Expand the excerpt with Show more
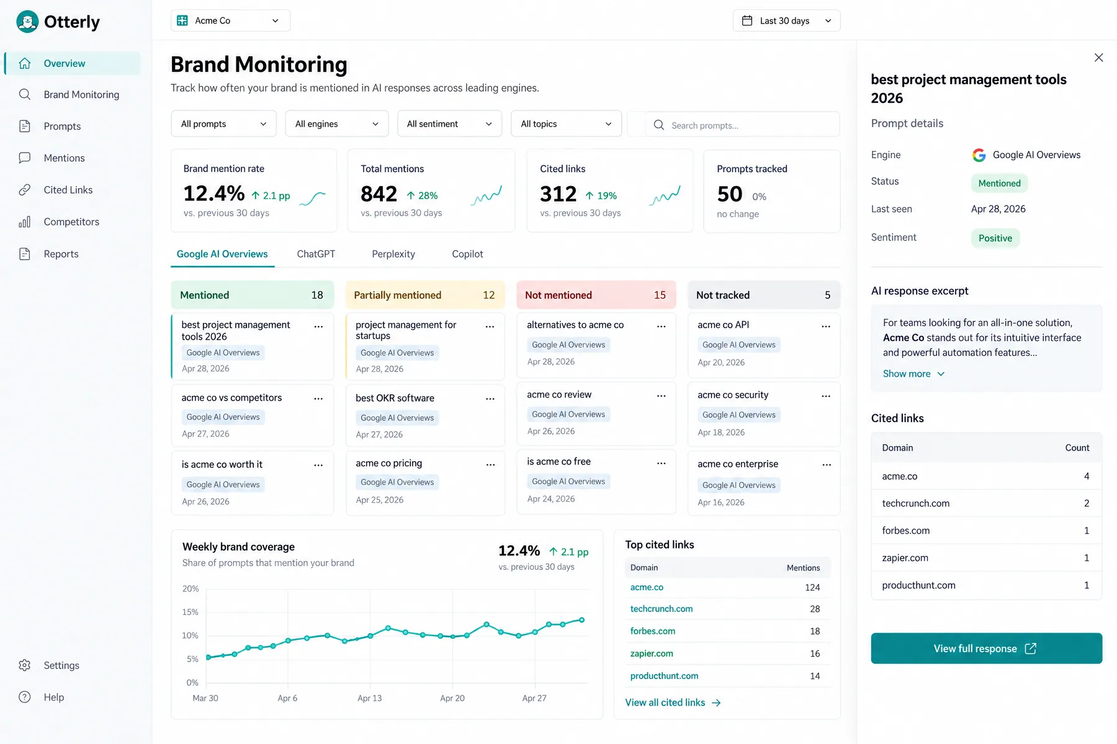Viewport: 1117px width, 744px height. pyautogui.click(x=913, y=374)
